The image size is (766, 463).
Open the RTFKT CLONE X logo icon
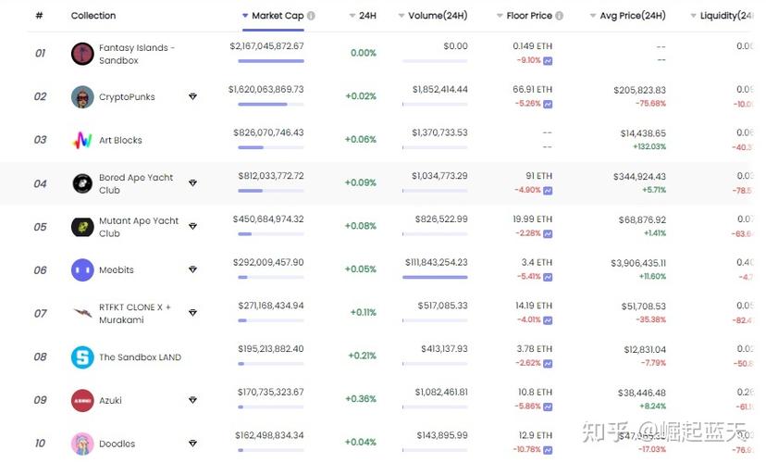(82, 312)
